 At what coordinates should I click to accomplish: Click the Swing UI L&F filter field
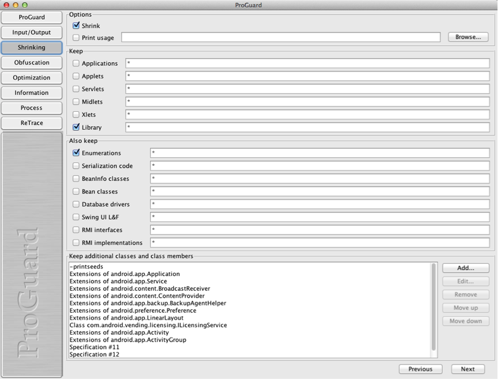coord(320,217)
